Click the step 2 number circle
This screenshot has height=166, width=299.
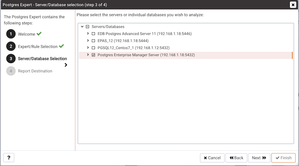pyautogui.click(x=11, y=47)
